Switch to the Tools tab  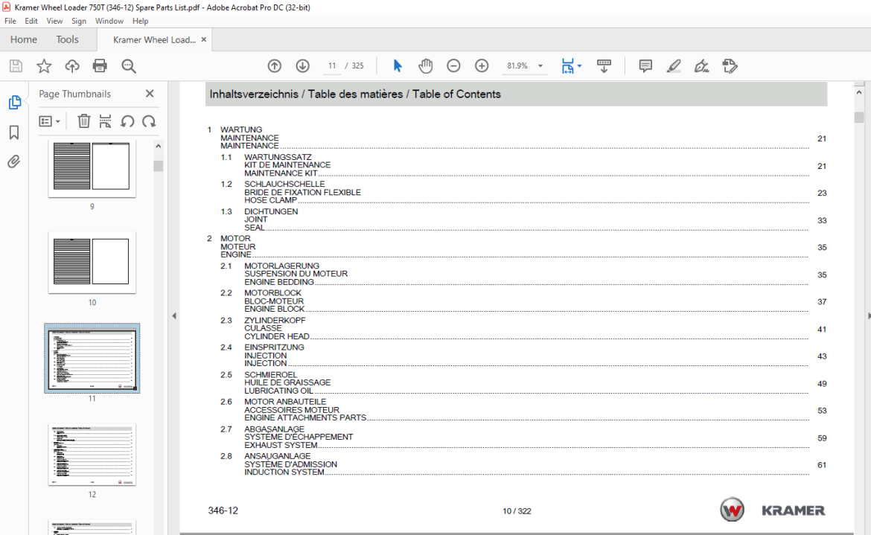pyautogui.click(x=67, y=39)
